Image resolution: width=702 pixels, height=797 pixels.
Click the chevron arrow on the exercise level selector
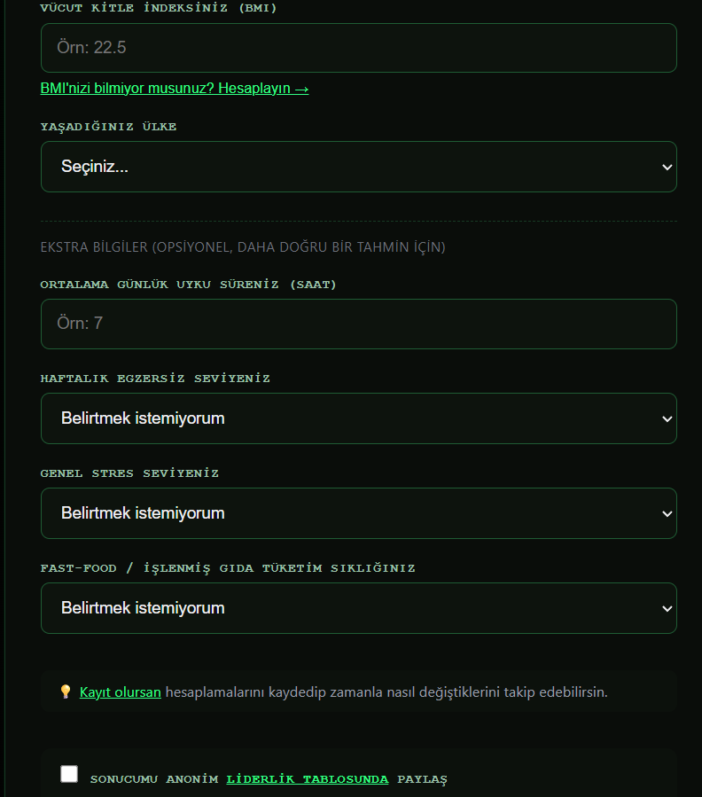pyautogui.click(x=667, y=419)
